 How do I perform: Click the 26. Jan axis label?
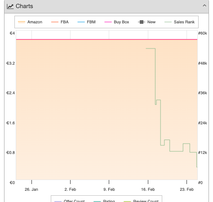tap(31, 189)
